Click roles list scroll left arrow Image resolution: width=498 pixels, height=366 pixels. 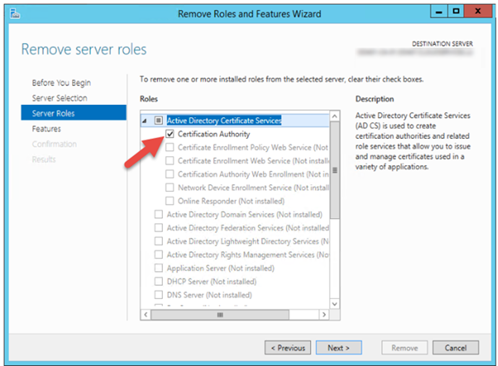point(146,315)
